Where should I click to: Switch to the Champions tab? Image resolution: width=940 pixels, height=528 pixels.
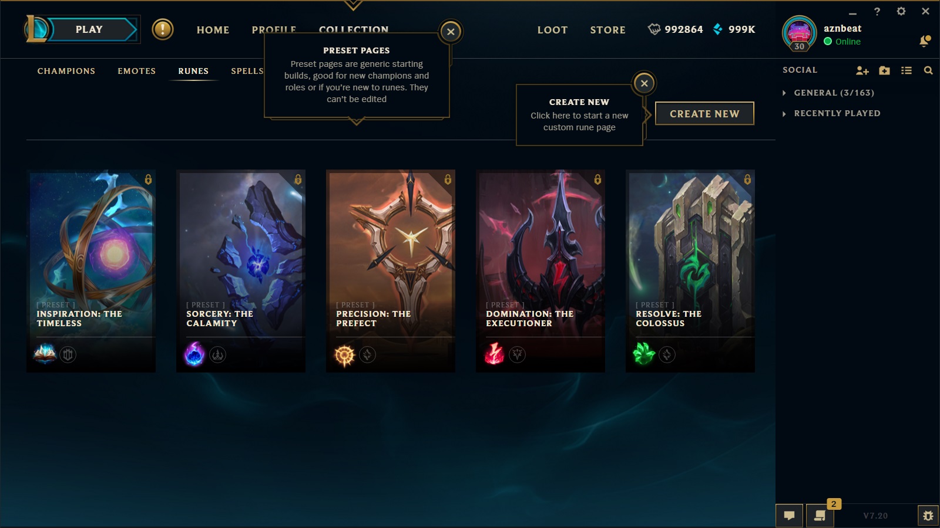click(66, 71)
